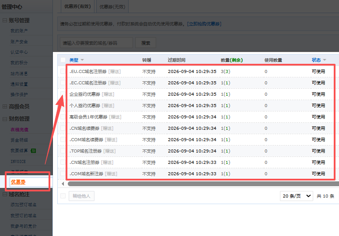Tick checkbox for 高级会员1年优惠券 row
339x236 pixels.
tap(63, 117)
